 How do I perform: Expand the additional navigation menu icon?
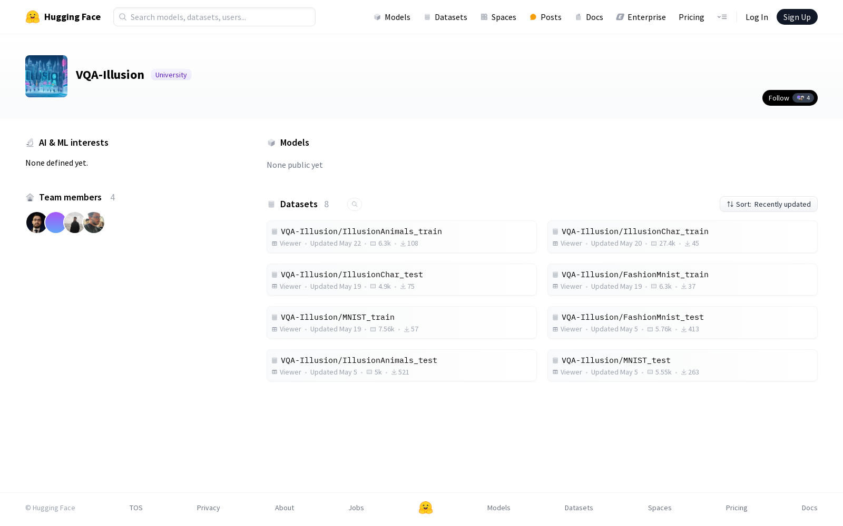(722, 17)
